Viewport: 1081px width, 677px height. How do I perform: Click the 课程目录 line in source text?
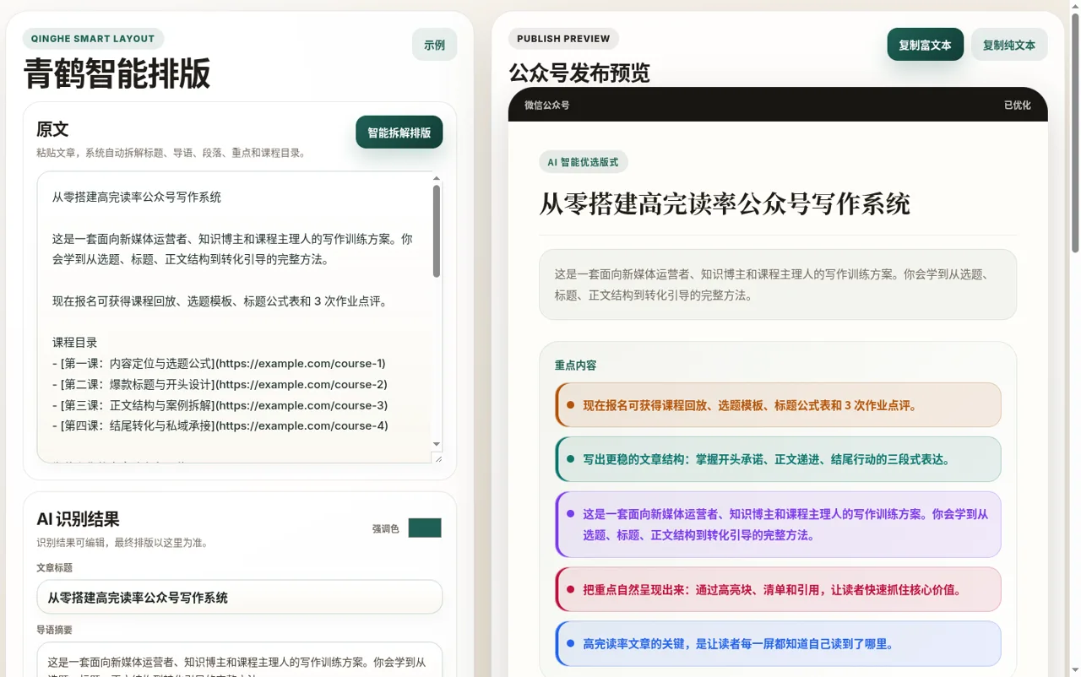[x=75, y=343]
